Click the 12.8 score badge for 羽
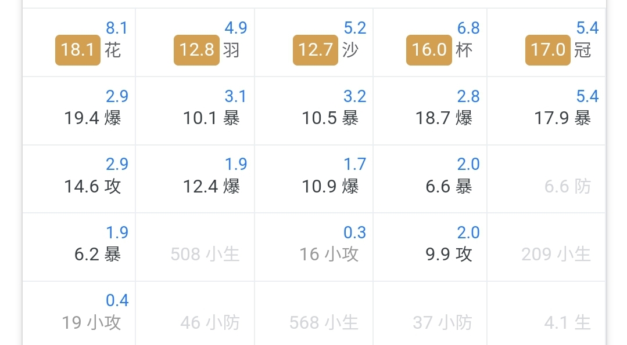The image size is (627, 345). pyautogui.click(x=196, y=50)
